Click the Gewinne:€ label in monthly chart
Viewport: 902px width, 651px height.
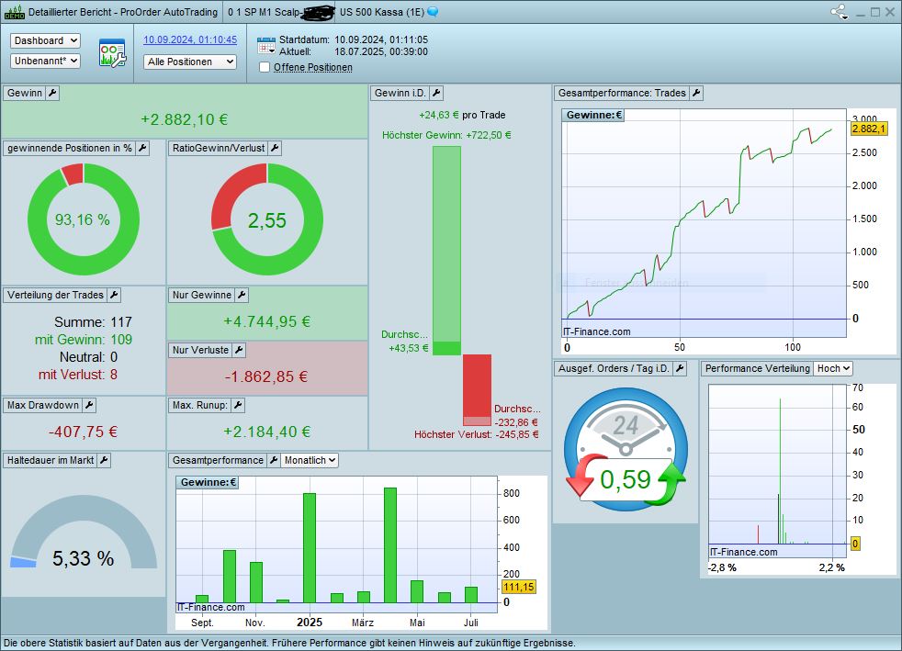click(208, 482)
